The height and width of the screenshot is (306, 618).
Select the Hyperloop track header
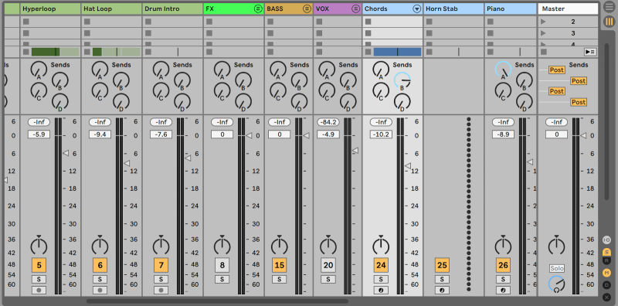tap(50, 8)
